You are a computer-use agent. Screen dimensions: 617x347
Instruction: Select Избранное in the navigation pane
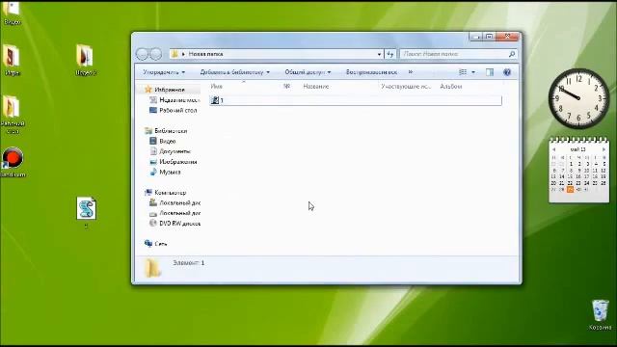[170, 90]
